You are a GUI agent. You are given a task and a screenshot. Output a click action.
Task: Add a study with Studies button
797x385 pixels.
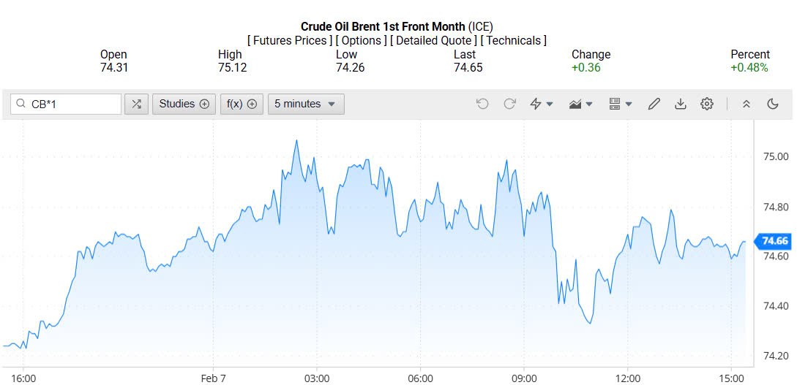click(184, 104)
